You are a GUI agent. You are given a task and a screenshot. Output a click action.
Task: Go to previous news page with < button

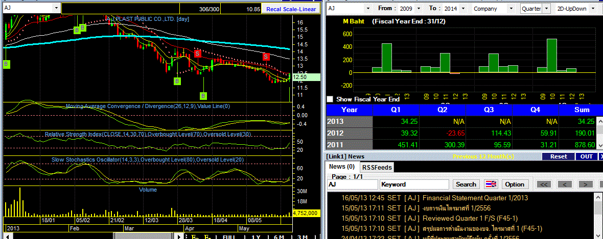[564, 184]
